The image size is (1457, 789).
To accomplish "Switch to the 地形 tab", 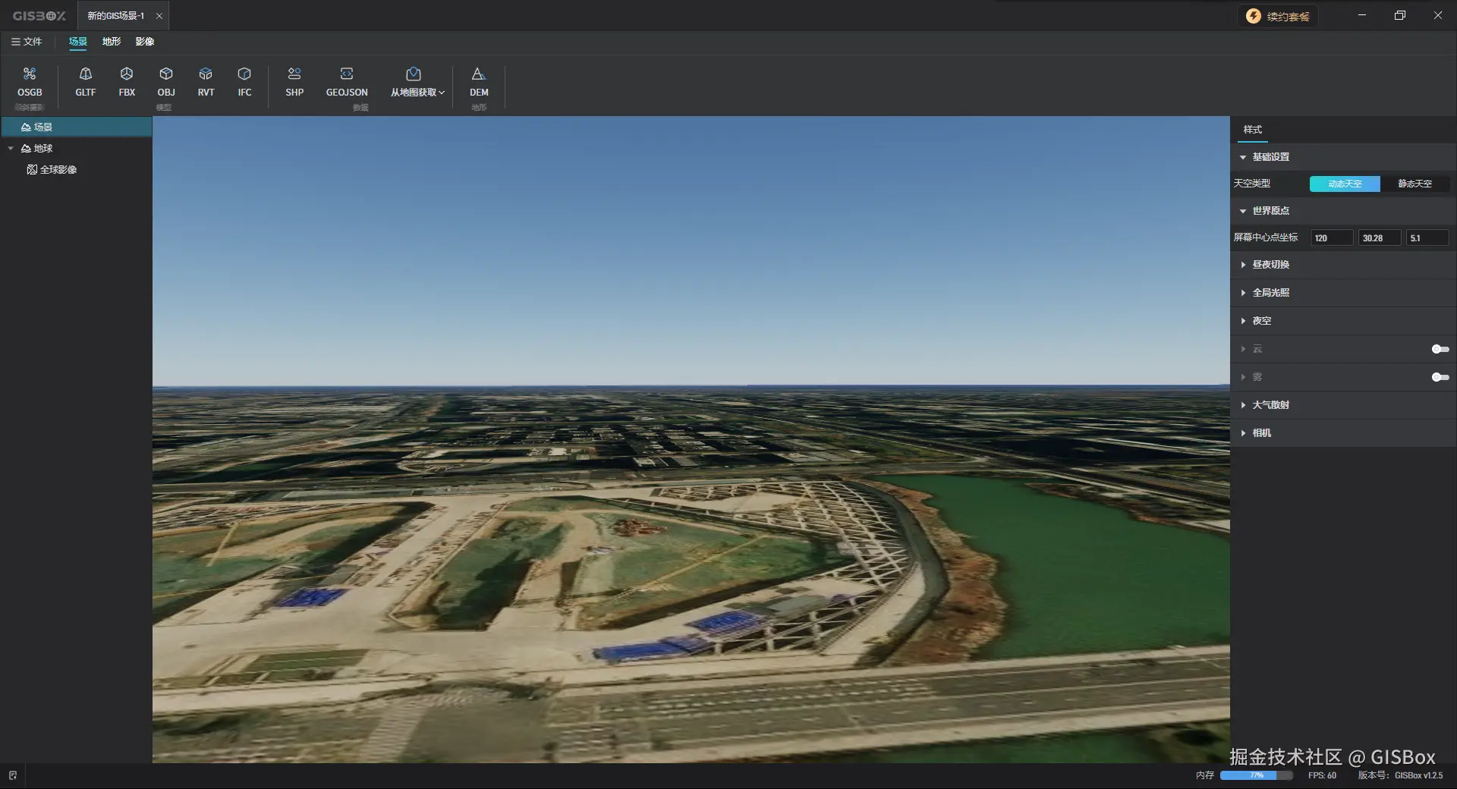I will (x=112, y=42).
